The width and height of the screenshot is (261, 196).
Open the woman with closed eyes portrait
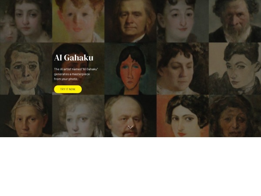point(183,69)
